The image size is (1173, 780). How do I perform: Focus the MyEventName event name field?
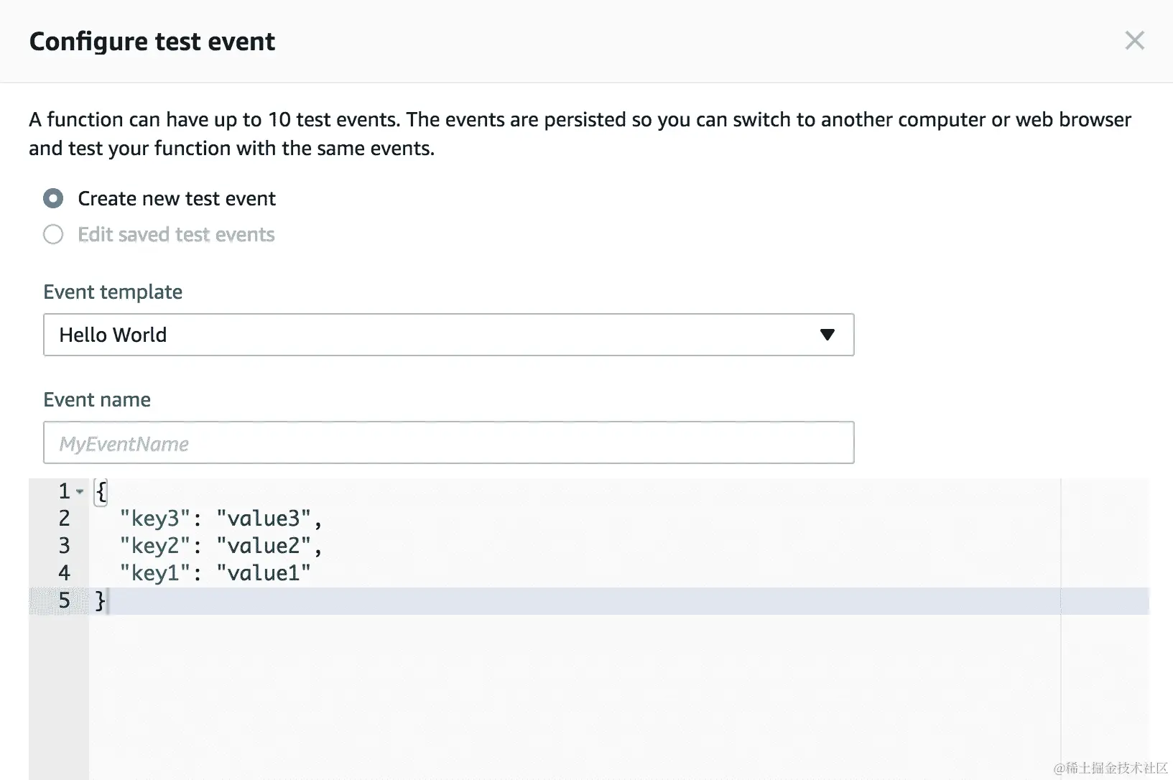[448, 443]
